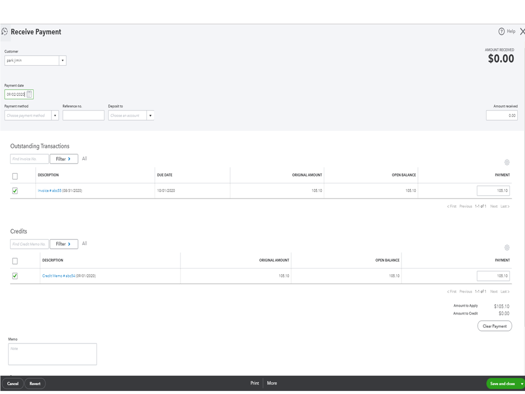Click the Reference no. field
The image size is (525, 394).
click(x=84, y=116)
